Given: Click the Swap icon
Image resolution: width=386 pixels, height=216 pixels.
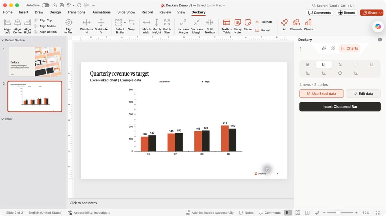Looking at the screenshot, I should point(132,22).
